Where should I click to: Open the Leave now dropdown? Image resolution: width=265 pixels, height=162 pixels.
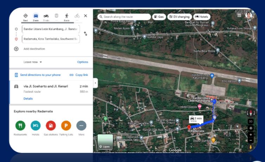coord(33,62)
